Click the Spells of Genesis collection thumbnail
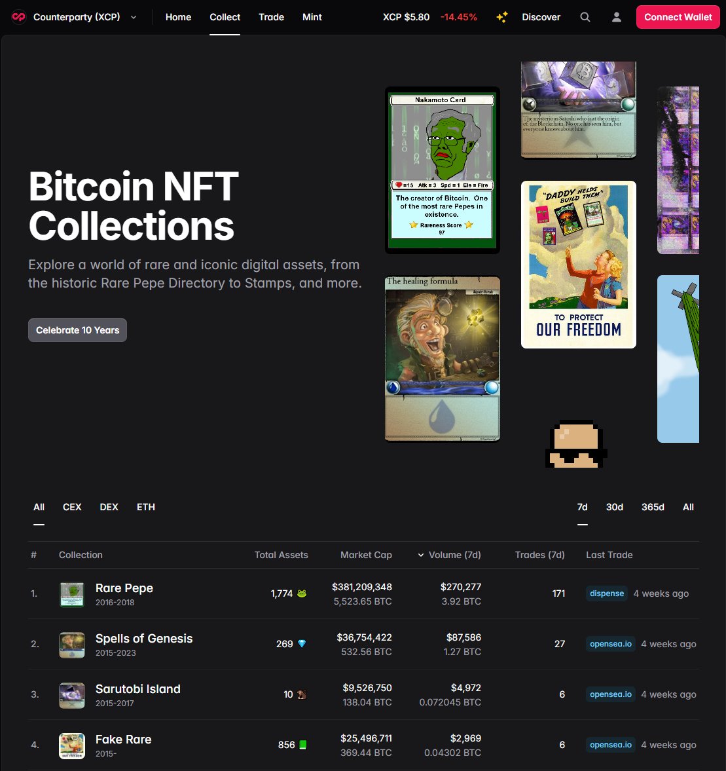The width and height of the screenshot is (726, 771). point(72,645)
